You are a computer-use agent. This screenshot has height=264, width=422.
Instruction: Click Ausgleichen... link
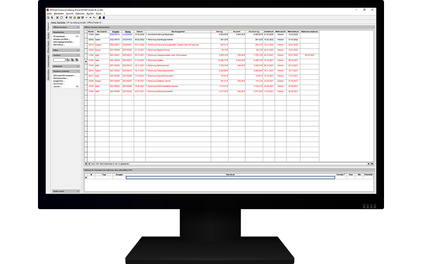pyautogui.click(x=59, y=81)
